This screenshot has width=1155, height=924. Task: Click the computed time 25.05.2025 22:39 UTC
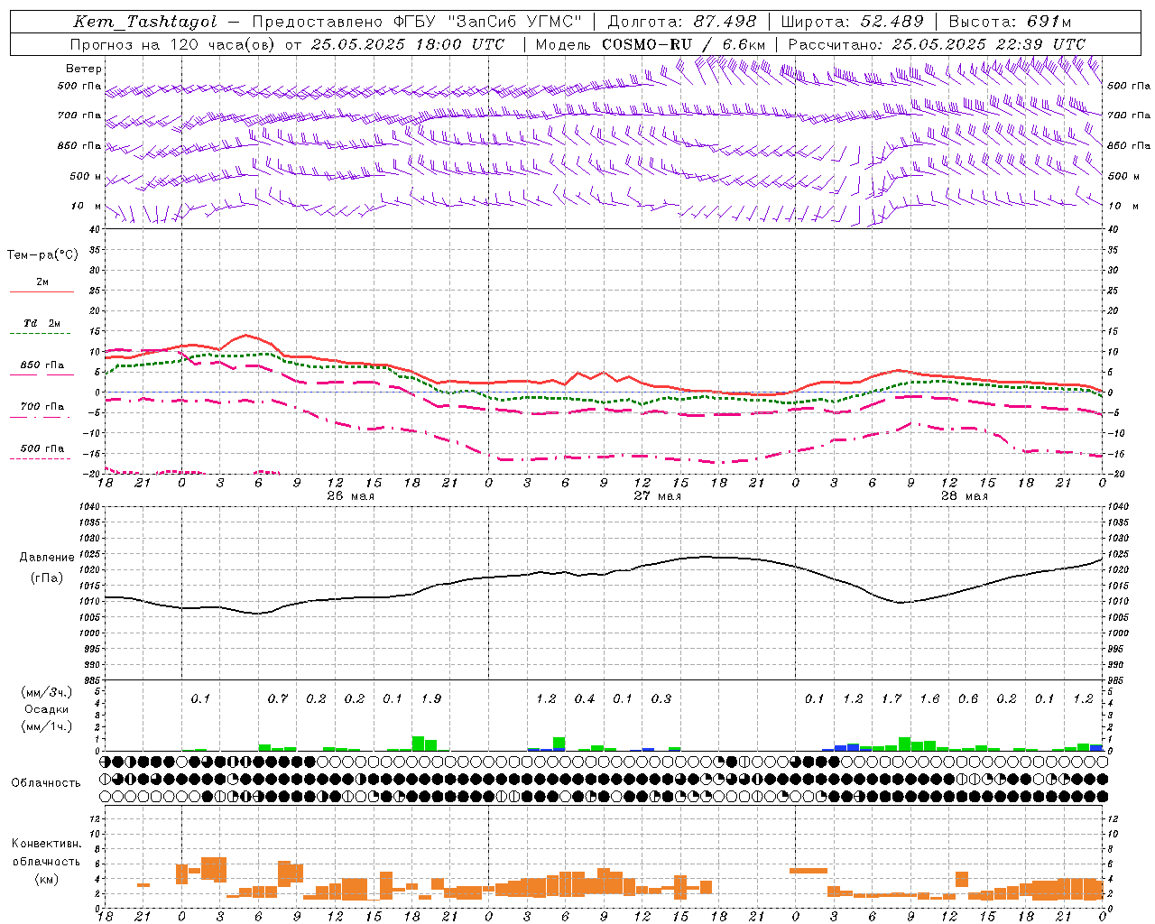pyautogui.click(x=988, y=43)
